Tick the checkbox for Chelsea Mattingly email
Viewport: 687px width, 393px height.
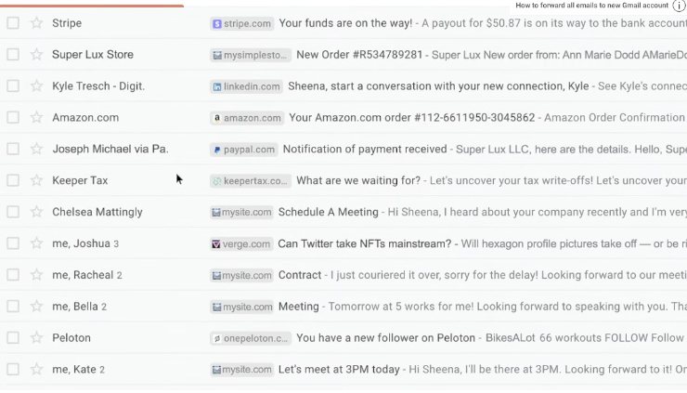pyautogui.click(x=13, y=212)
